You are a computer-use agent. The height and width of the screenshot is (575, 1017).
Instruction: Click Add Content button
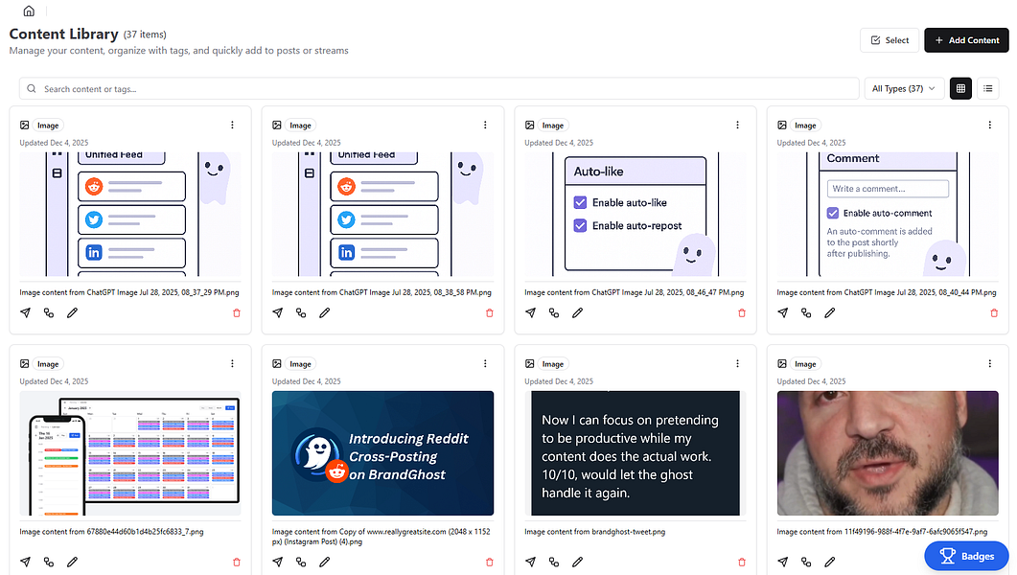click(966, 40)
